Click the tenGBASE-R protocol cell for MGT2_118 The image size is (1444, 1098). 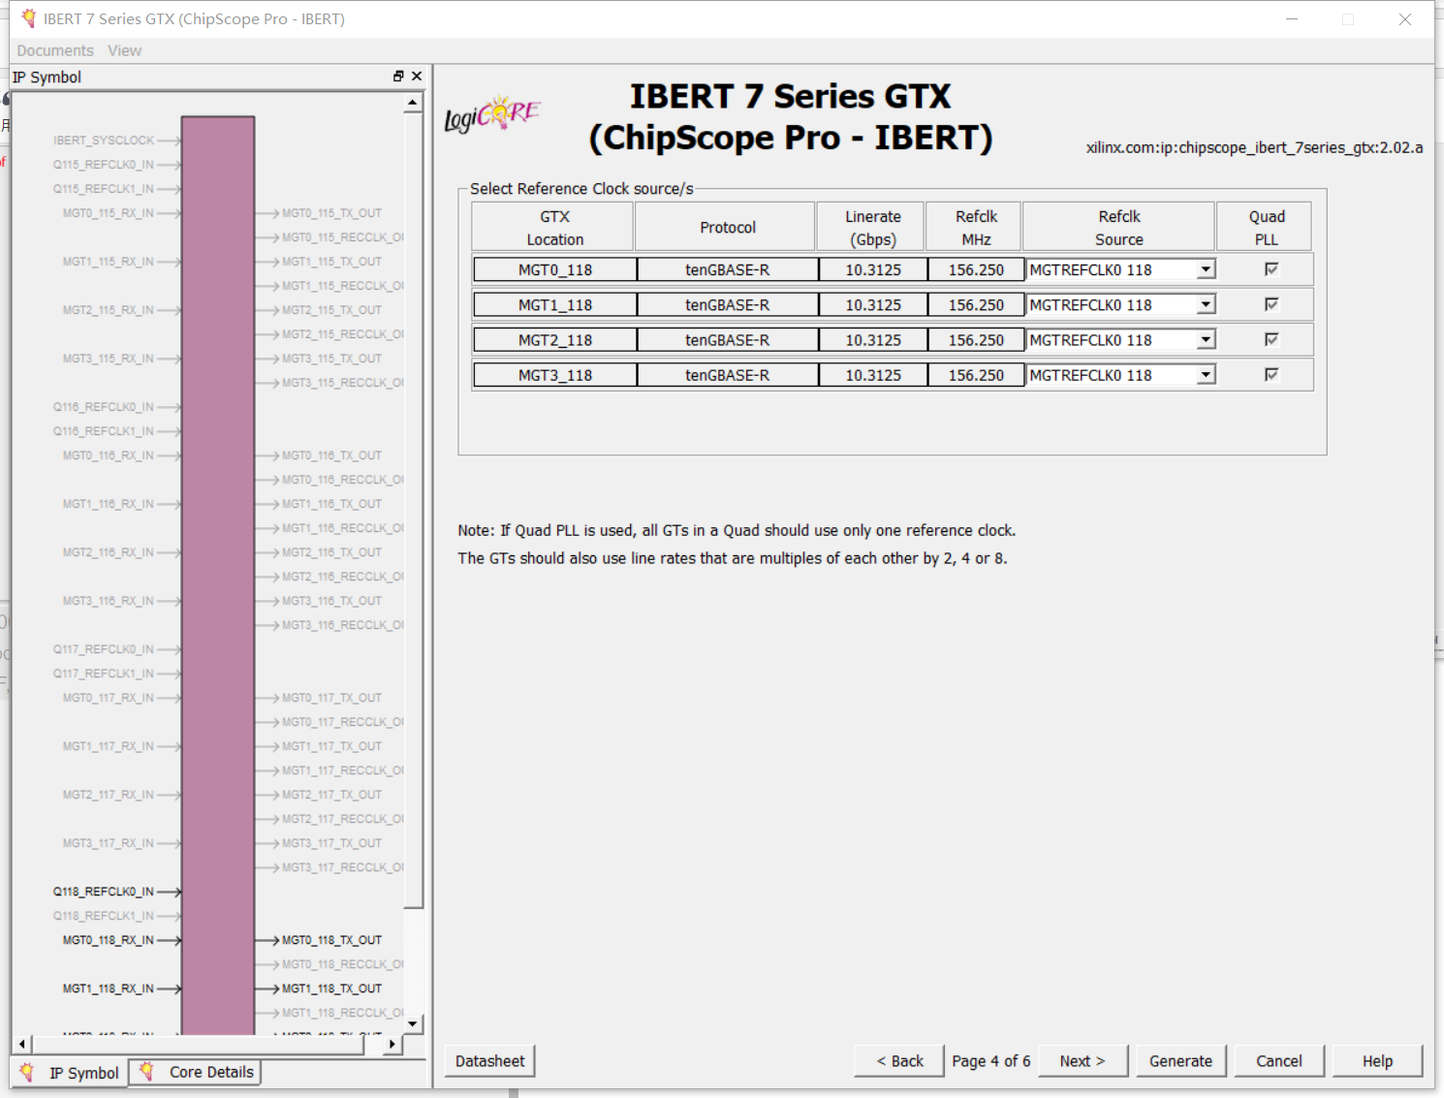tap(728, 340)
